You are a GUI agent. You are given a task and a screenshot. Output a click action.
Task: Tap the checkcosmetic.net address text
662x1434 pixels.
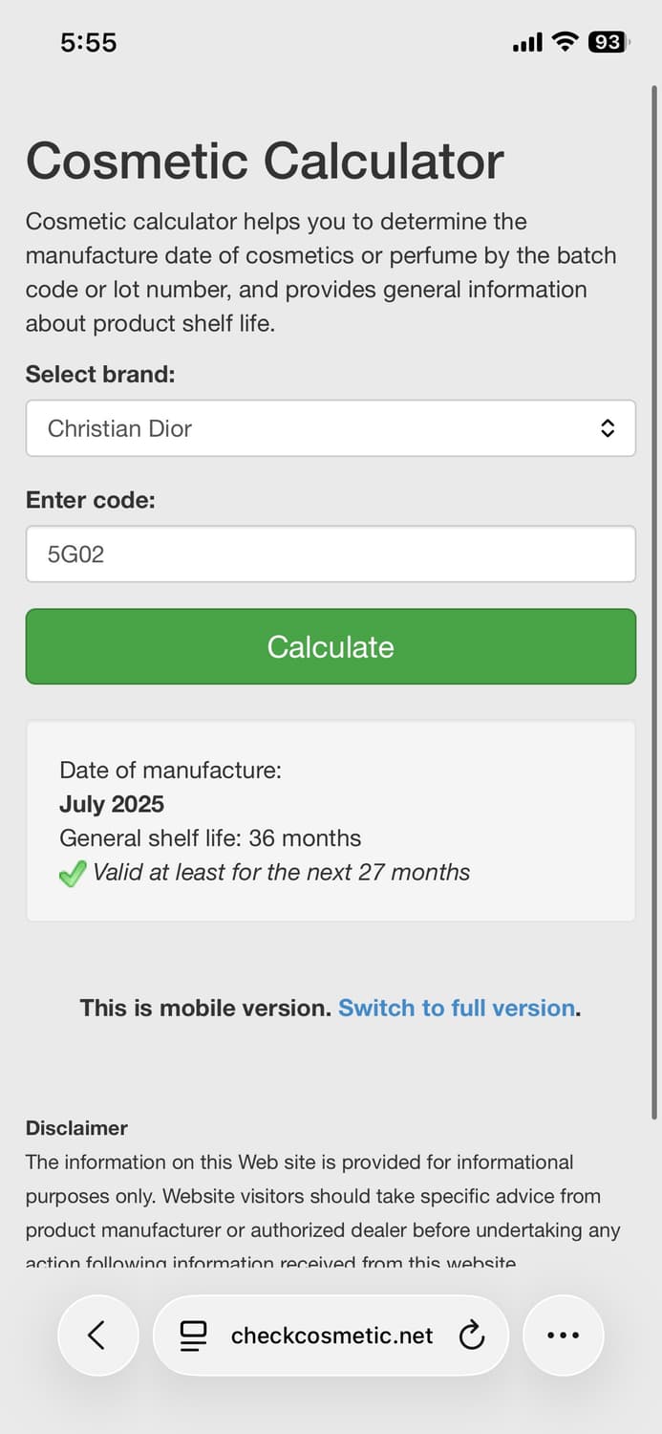point(331,1336)
